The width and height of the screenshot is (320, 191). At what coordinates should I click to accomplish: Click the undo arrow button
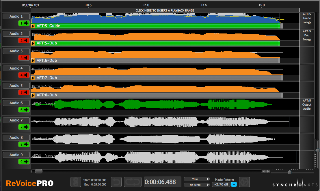[116, 182]
